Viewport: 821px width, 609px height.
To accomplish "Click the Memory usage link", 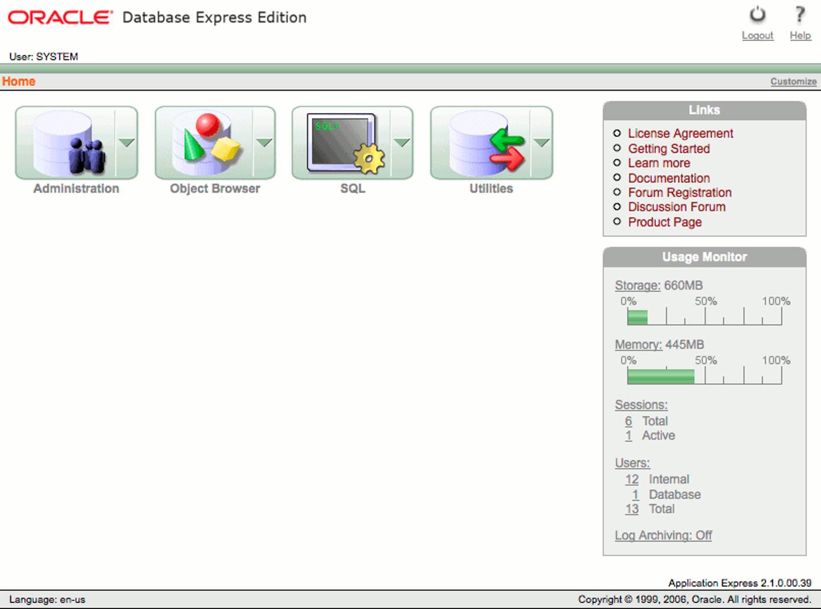I will coord(639,344).
